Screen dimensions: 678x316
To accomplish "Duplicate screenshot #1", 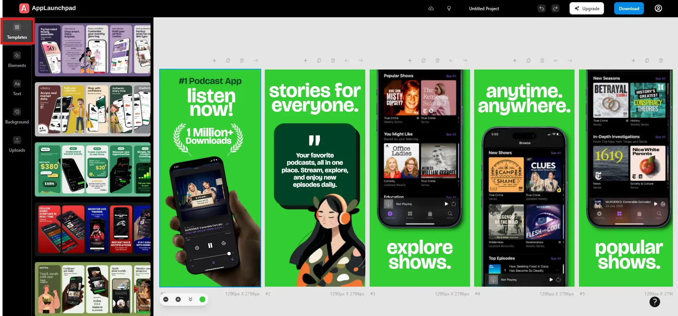I will pos(228,60).
